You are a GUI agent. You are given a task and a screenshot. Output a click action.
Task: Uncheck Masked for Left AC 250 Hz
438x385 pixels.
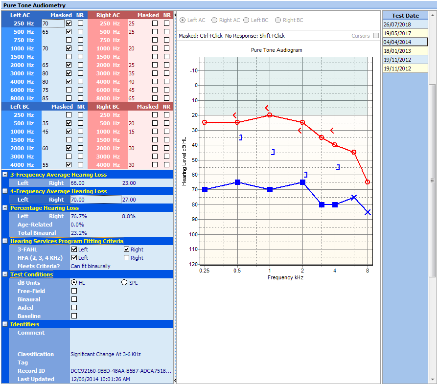point(69,23)
